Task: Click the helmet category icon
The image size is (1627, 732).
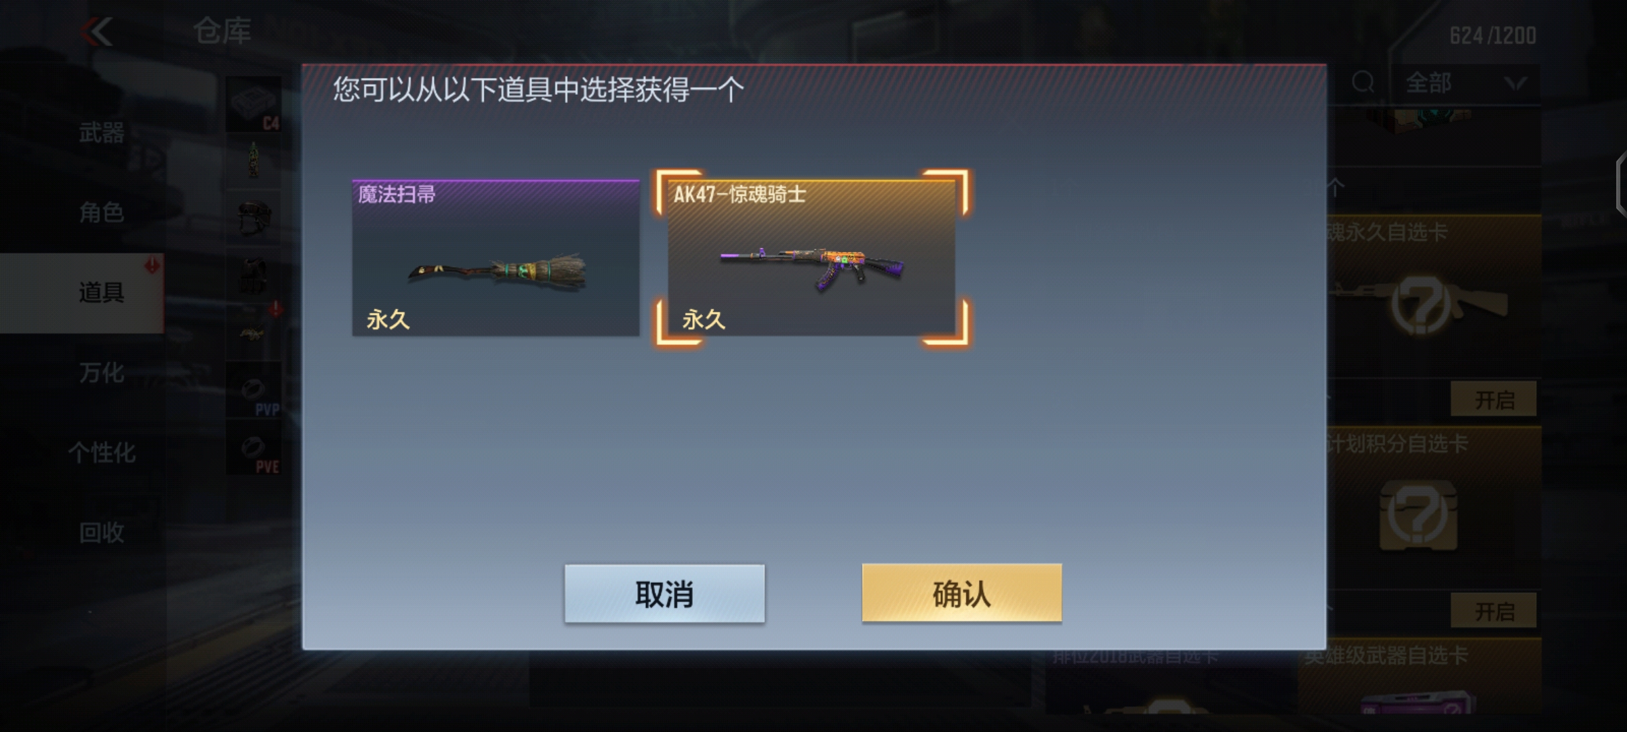Action: click(254, 218)
